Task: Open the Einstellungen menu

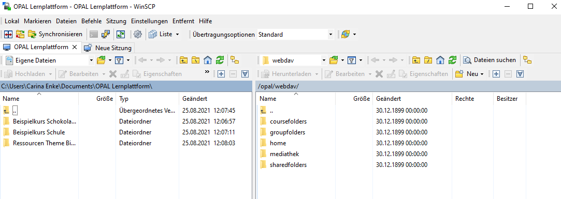Action: tap(150, 21)
